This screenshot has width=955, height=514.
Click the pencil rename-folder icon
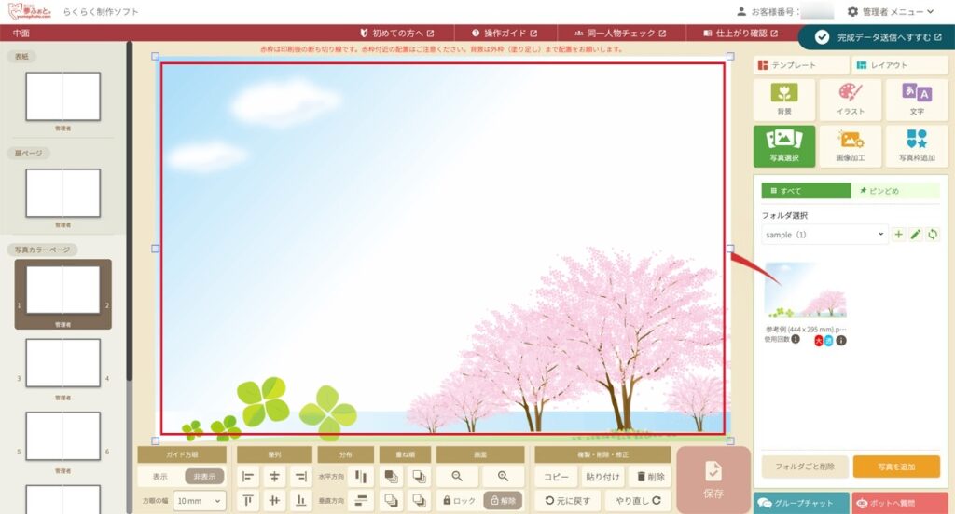point(915,235)
